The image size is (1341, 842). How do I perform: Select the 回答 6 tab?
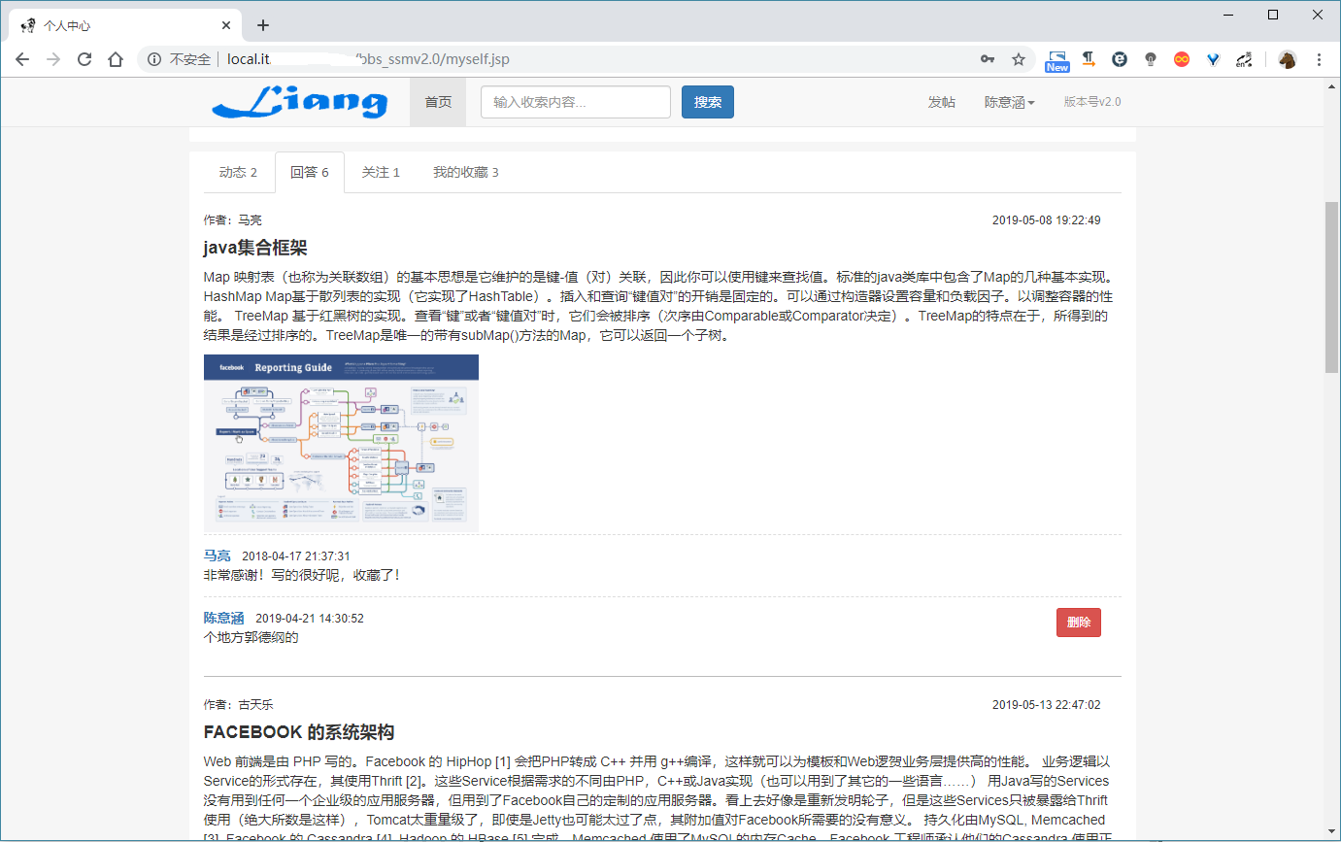coord(310,172)
